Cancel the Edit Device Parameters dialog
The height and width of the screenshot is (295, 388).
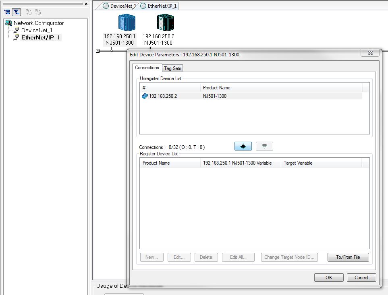click(x=361, y=277)
